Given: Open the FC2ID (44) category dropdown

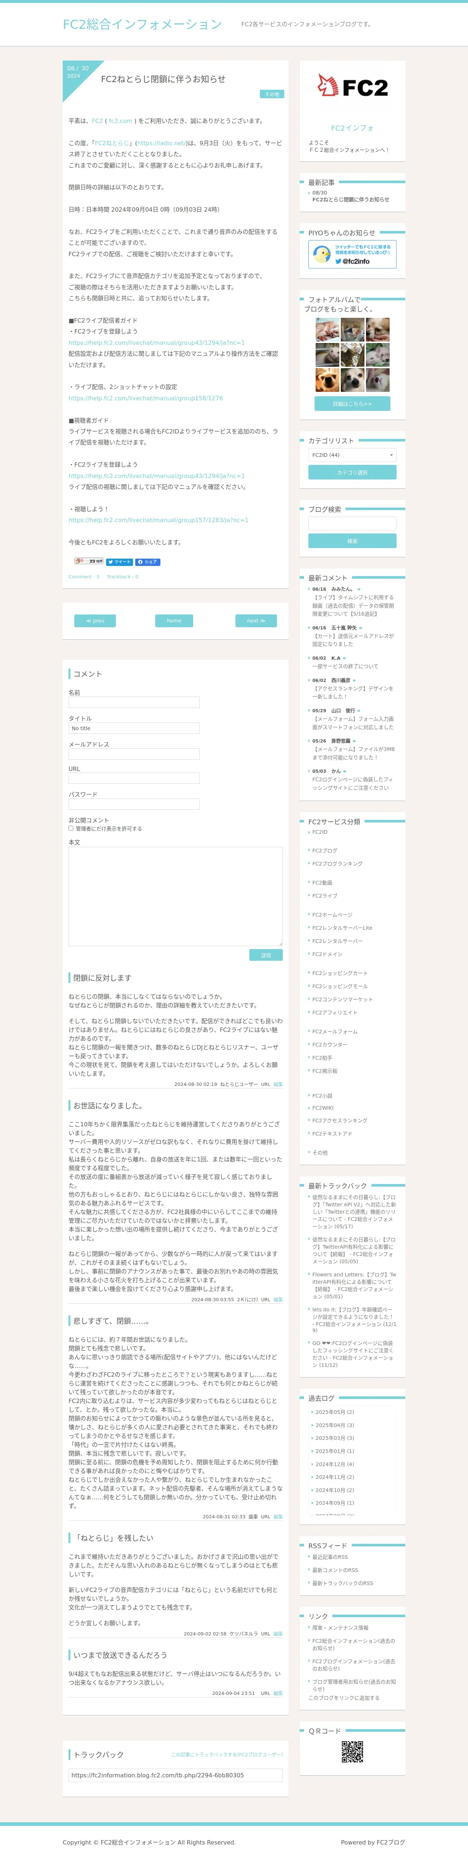Looking at the screenshot, I should (x=352, y=455).
